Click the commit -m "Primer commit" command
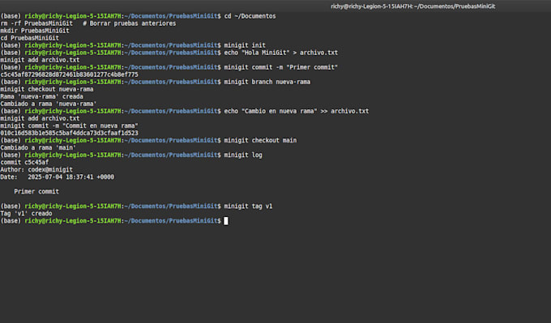Screen dimensions: 551x323 tap(281, 67)
